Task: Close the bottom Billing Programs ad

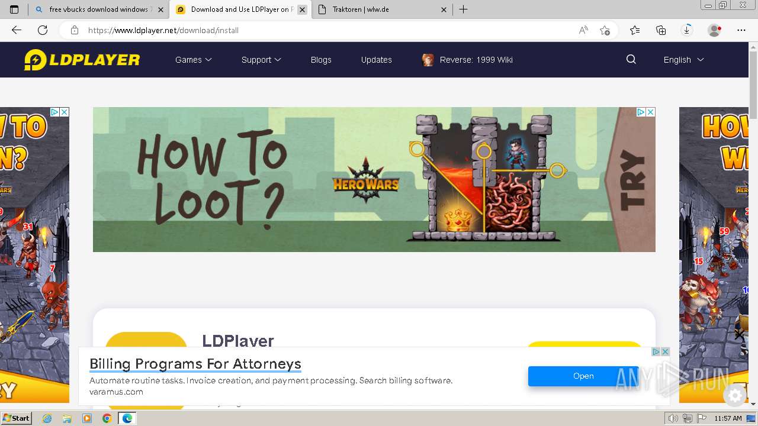Action: (665, 351)
